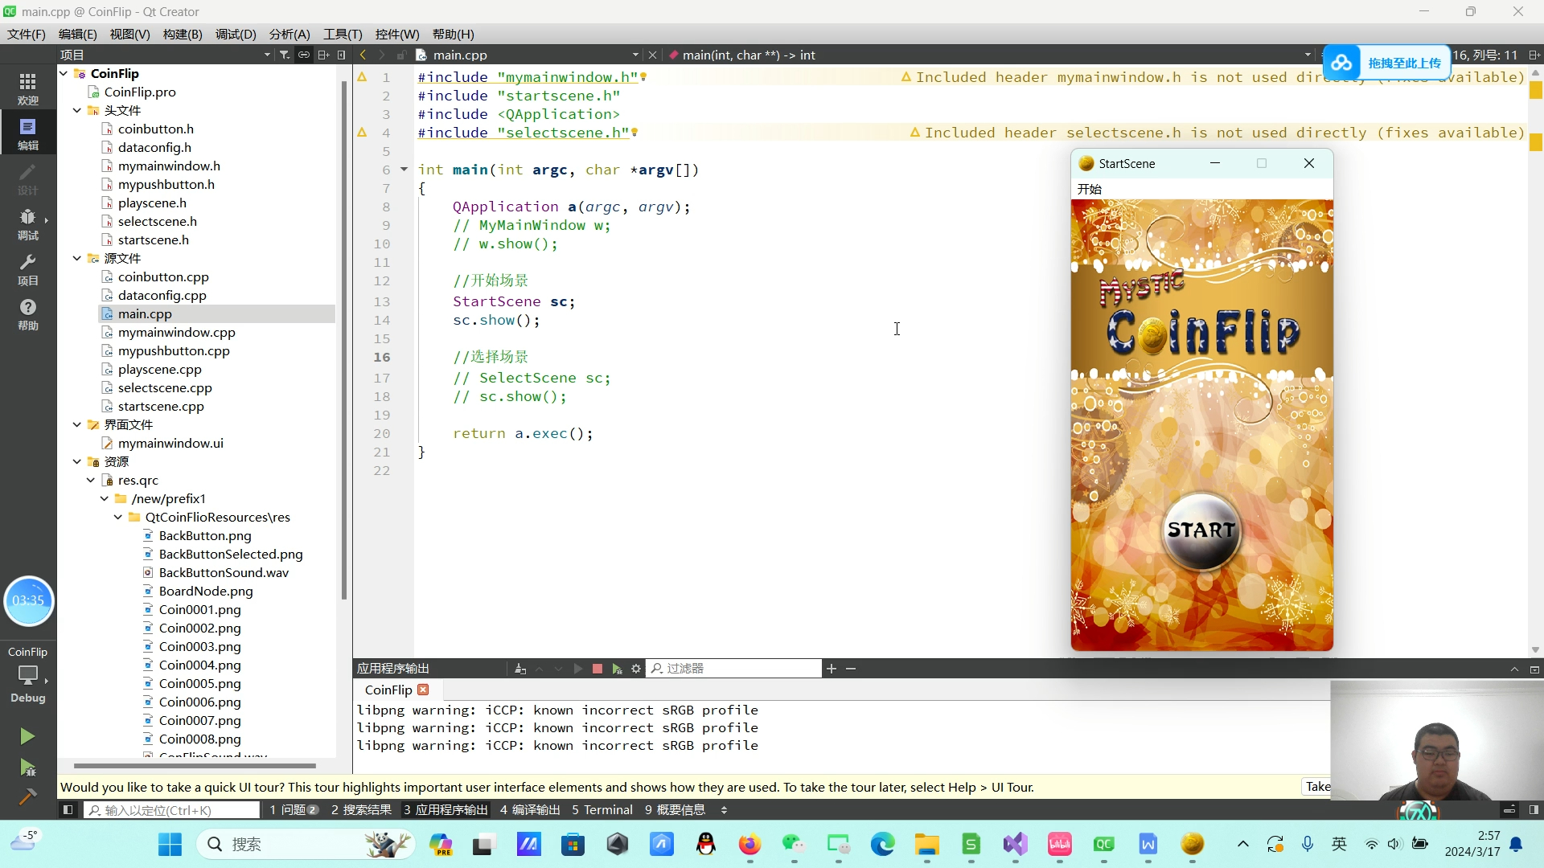The height and width of the screenshot is (868, 1544).
Task: Select mymainwindow.ui in the tree
Action: point(170,443)
